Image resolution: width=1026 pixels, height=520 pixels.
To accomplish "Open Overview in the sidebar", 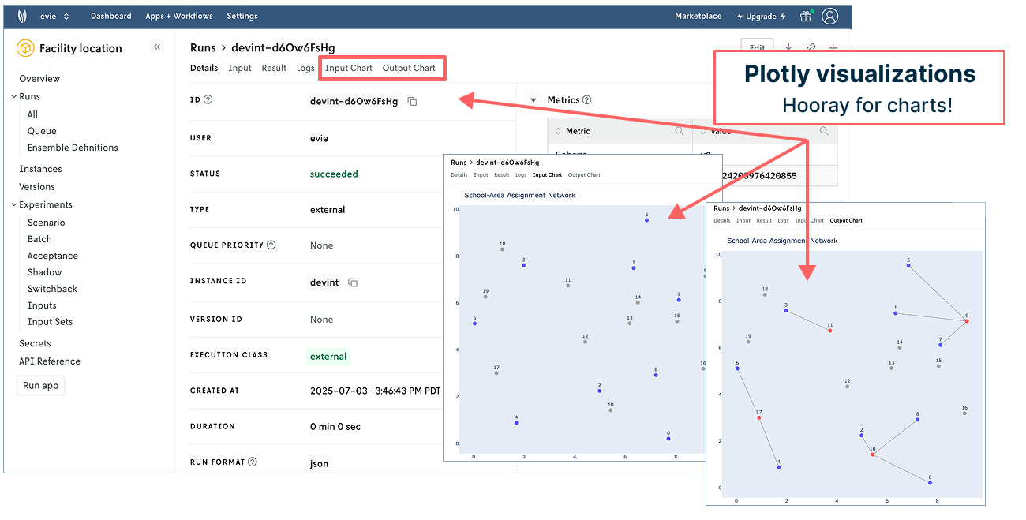I will coord(39,79).
